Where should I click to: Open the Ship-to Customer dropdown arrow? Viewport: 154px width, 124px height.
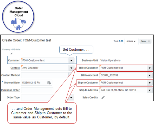pyautogui.click(x=150, y=83)
